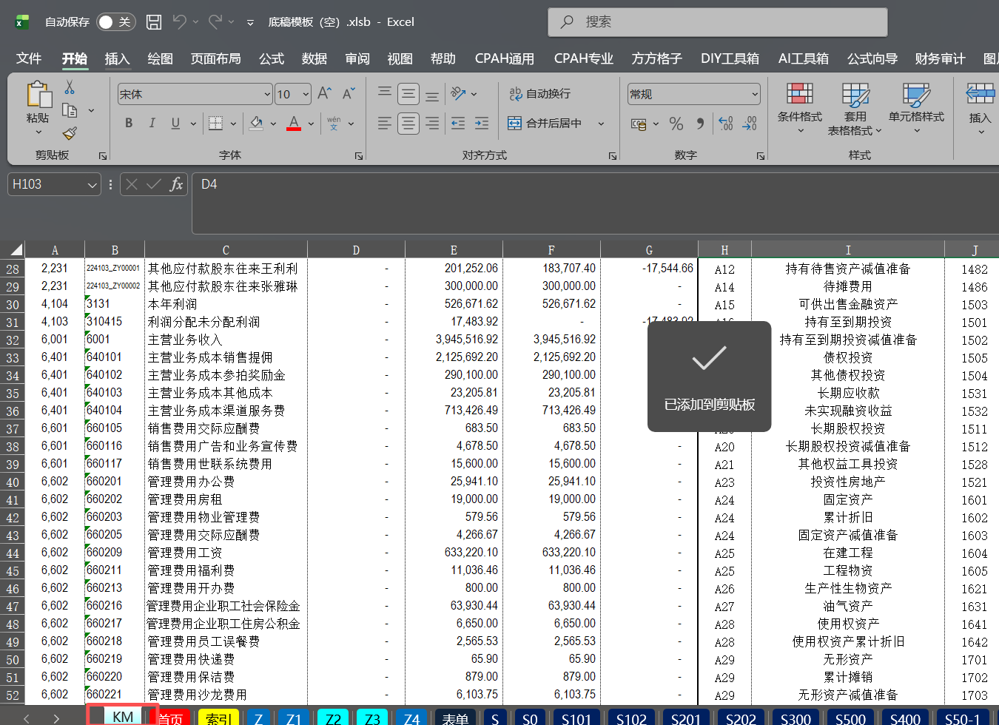Click the next sheet navigation arrow
The image size is (999, 725).
click(56, 718)
